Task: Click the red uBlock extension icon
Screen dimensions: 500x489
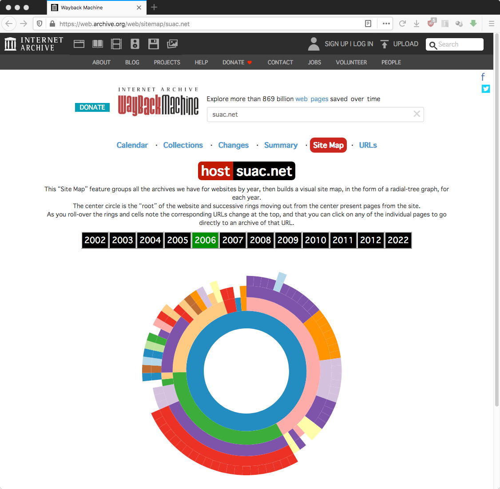Action: 431,23
